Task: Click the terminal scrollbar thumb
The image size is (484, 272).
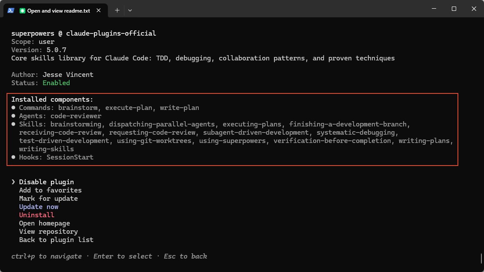Action: pos(481,258)
